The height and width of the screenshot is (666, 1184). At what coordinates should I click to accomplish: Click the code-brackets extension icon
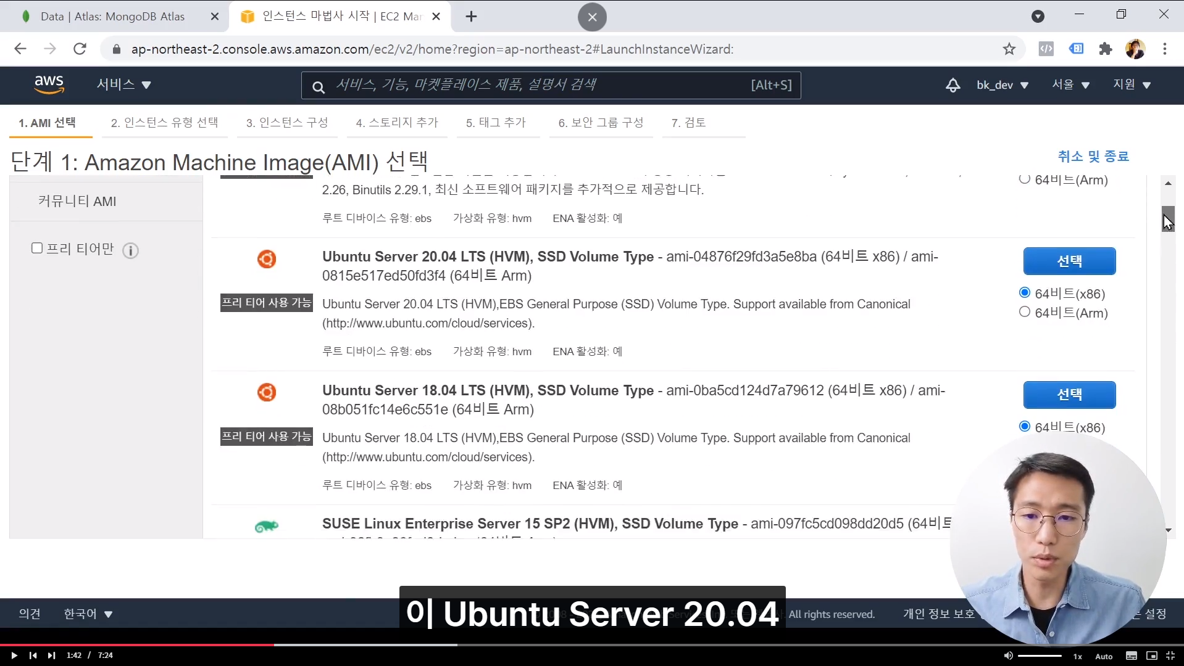tap(1046, 49)
